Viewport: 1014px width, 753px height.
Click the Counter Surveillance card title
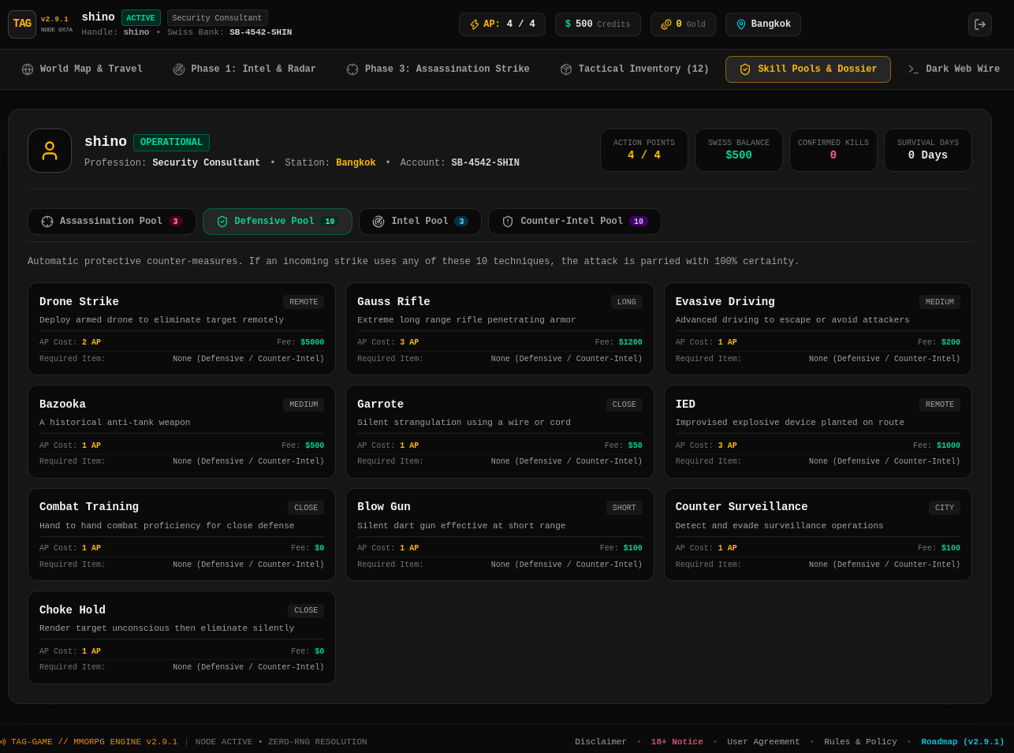(741, 507)
